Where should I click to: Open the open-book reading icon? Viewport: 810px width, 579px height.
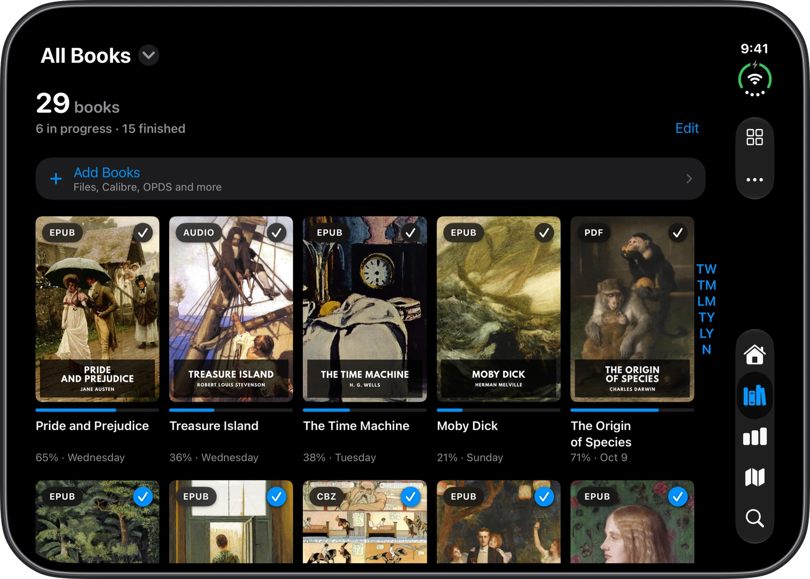(x=754, y=477)
